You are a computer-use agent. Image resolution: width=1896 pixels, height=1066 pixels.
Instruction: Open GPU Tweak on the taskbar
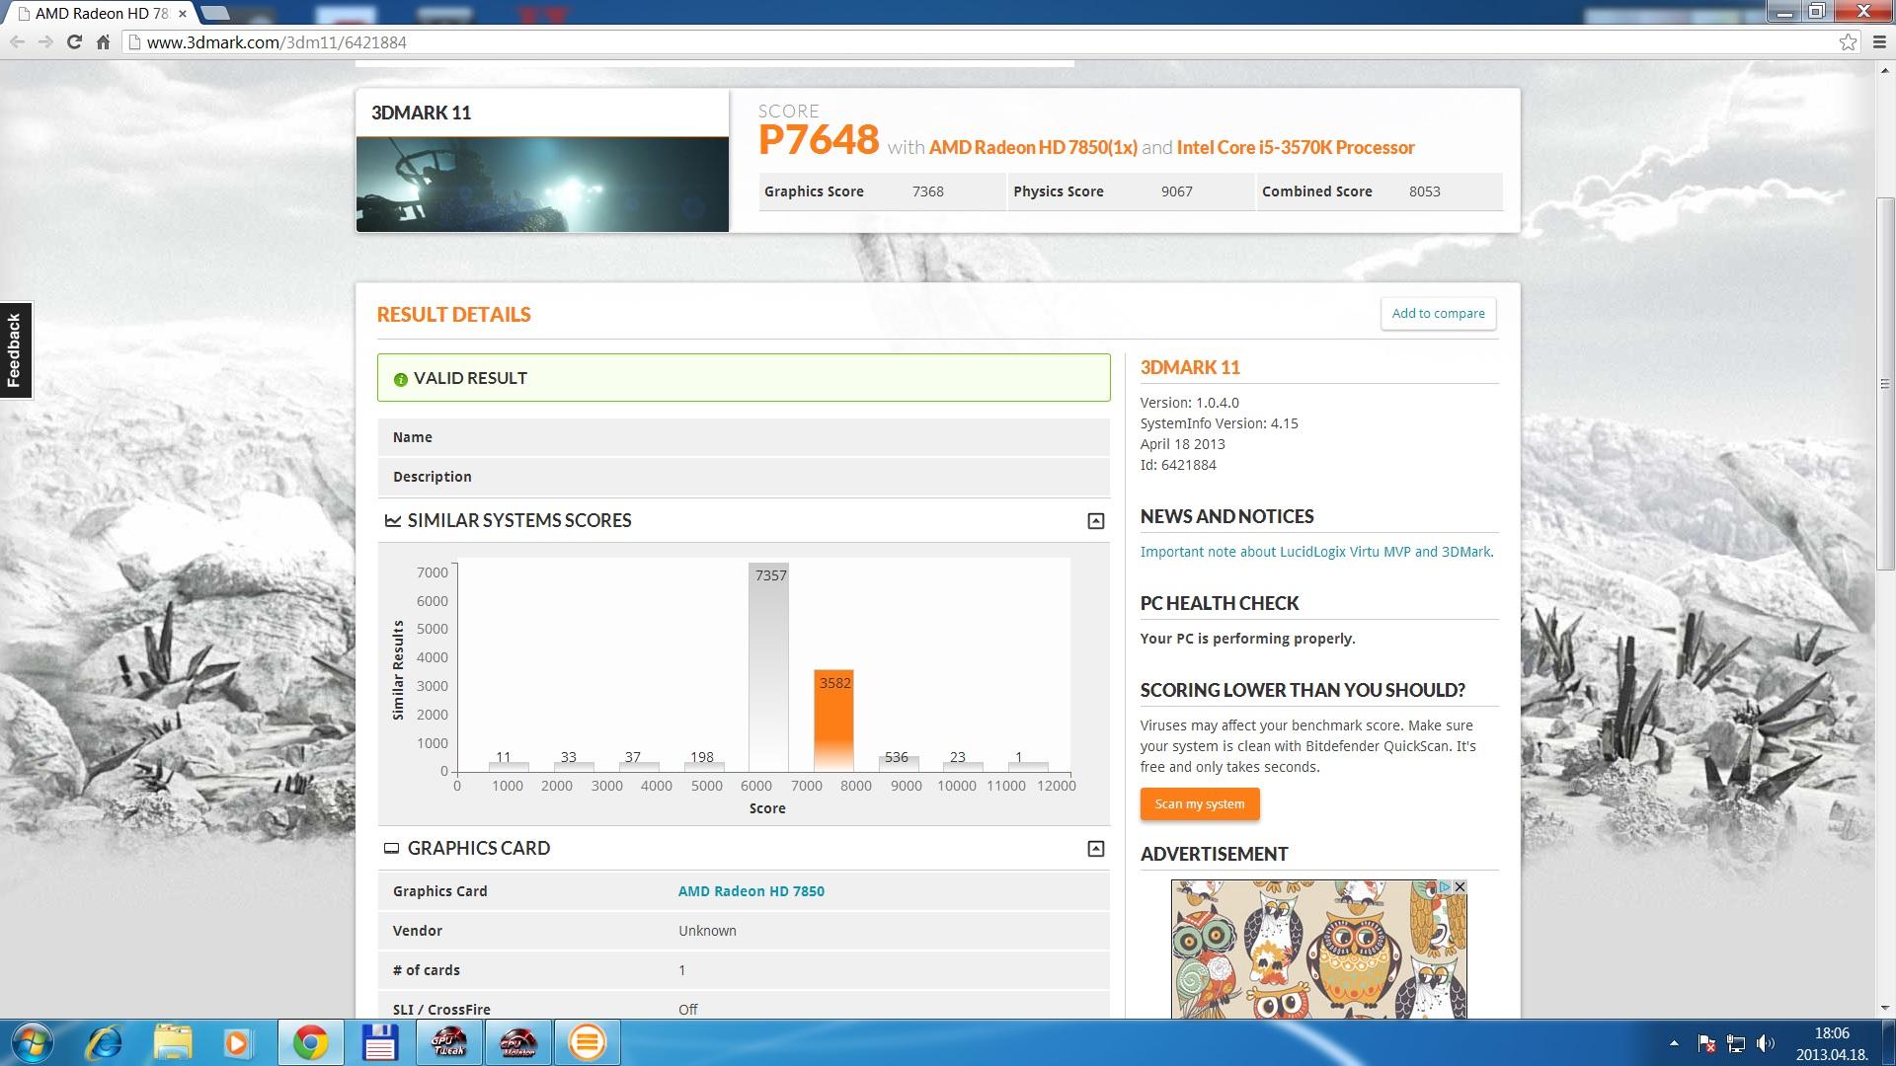click(x=448, y=1043)
